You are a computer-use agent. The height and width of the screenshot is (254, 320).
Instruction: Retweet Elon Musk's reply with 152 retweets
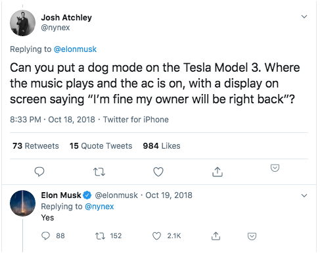(x=101, y=236)
